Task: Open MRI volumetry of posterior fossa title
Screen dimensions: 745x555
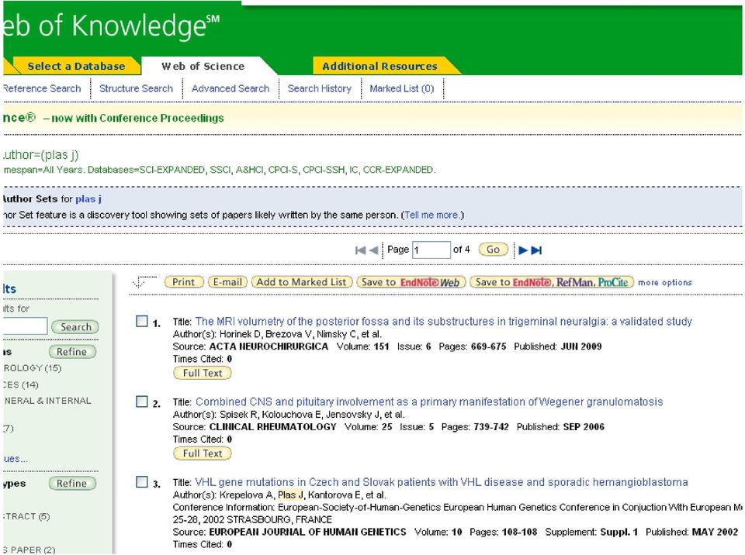Action: tap(443, 322)
